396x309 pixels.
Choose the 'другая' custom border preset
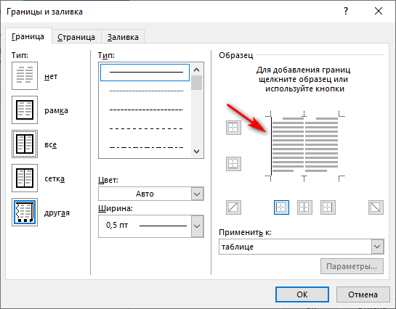coord(25,212)
